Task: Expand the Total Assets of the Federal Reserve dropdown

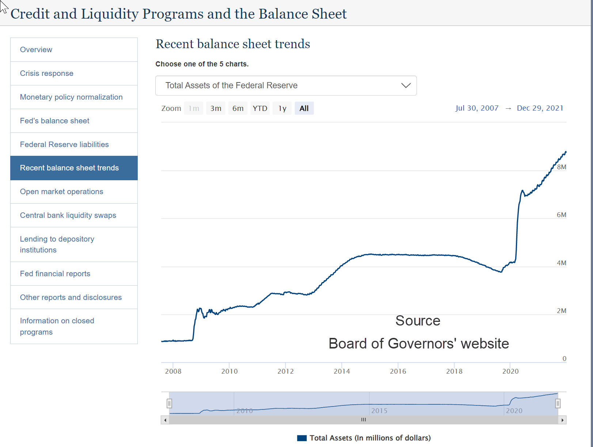Action: click(231, 85)
